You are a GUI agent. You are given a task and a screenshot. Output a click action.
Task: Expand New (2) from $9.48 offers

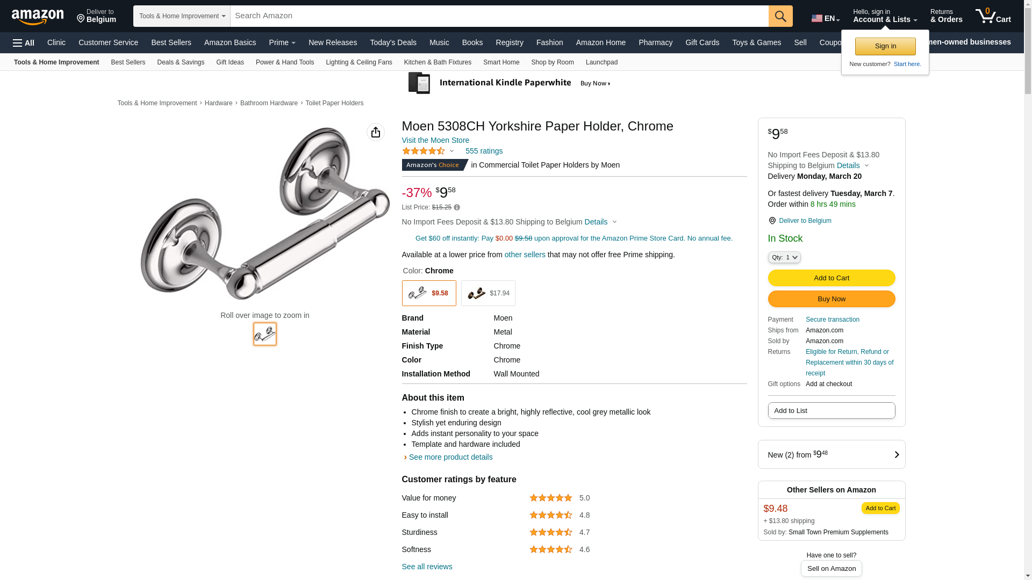point(831,455)
